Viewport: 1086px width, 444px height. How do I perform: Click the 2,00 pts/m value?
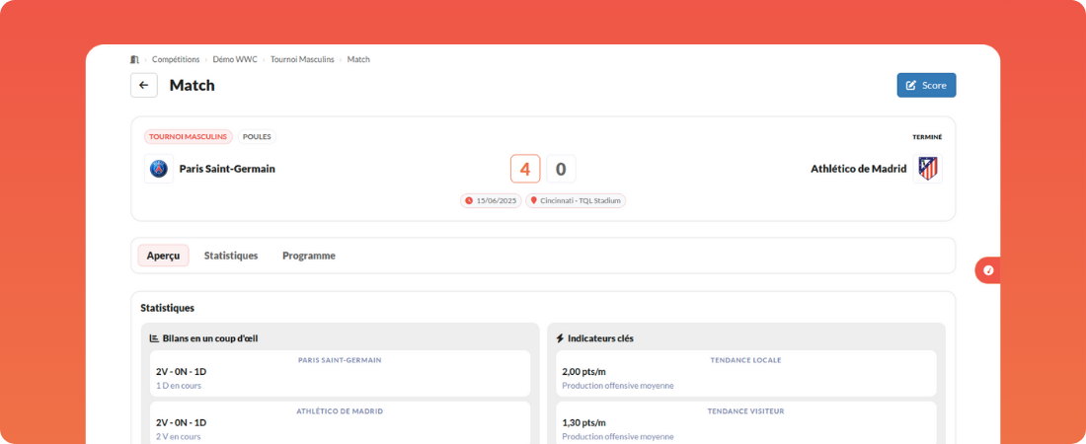coord(583,372)
